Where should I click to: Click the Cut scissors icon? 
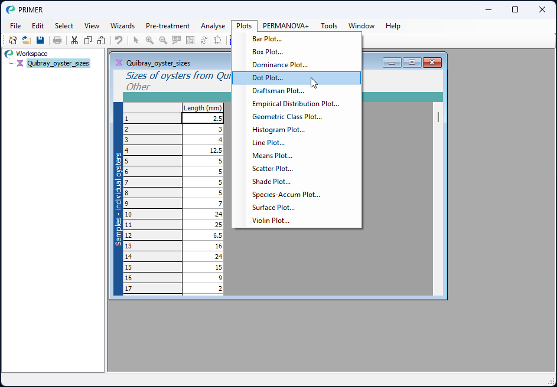74,40
